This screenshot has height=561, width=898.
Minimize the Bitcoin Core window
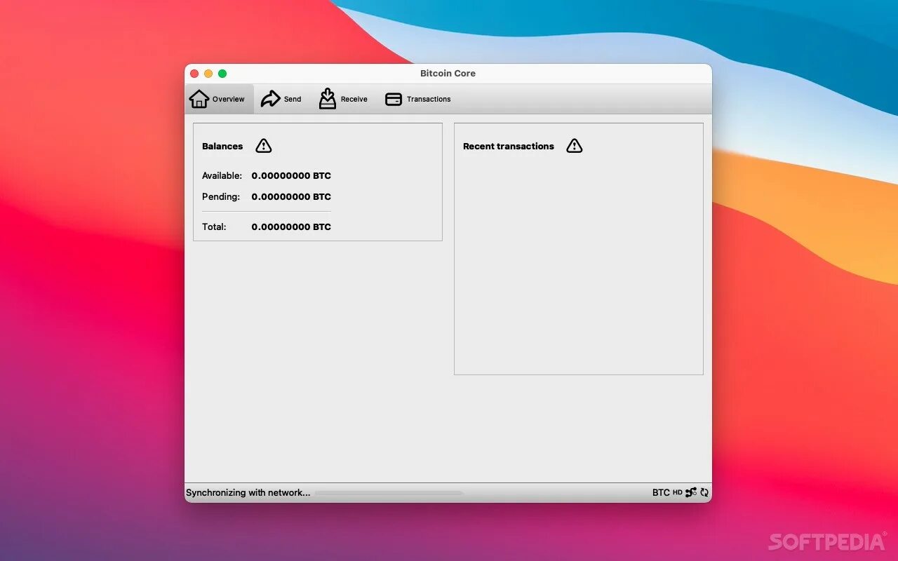pyautogui.click(x=208, y=74)
